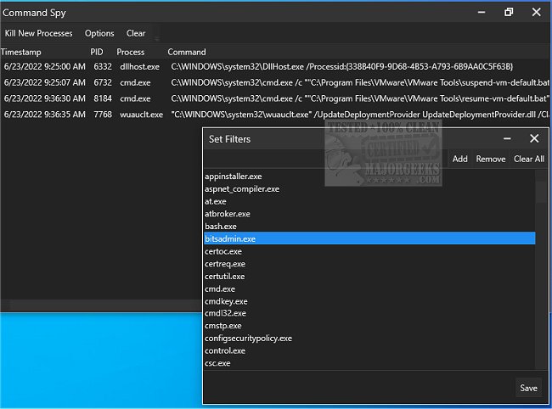The height and width of the screenshot is (409, 552).
Task: Click the PID value 7768
Action: (103, 115)
